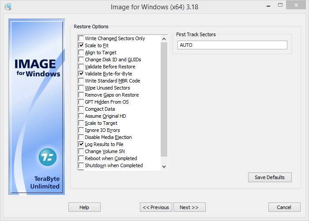Check Validate Before Restore
The height and width of the screenshot is (221, 309).
click(x=81, y=67)
